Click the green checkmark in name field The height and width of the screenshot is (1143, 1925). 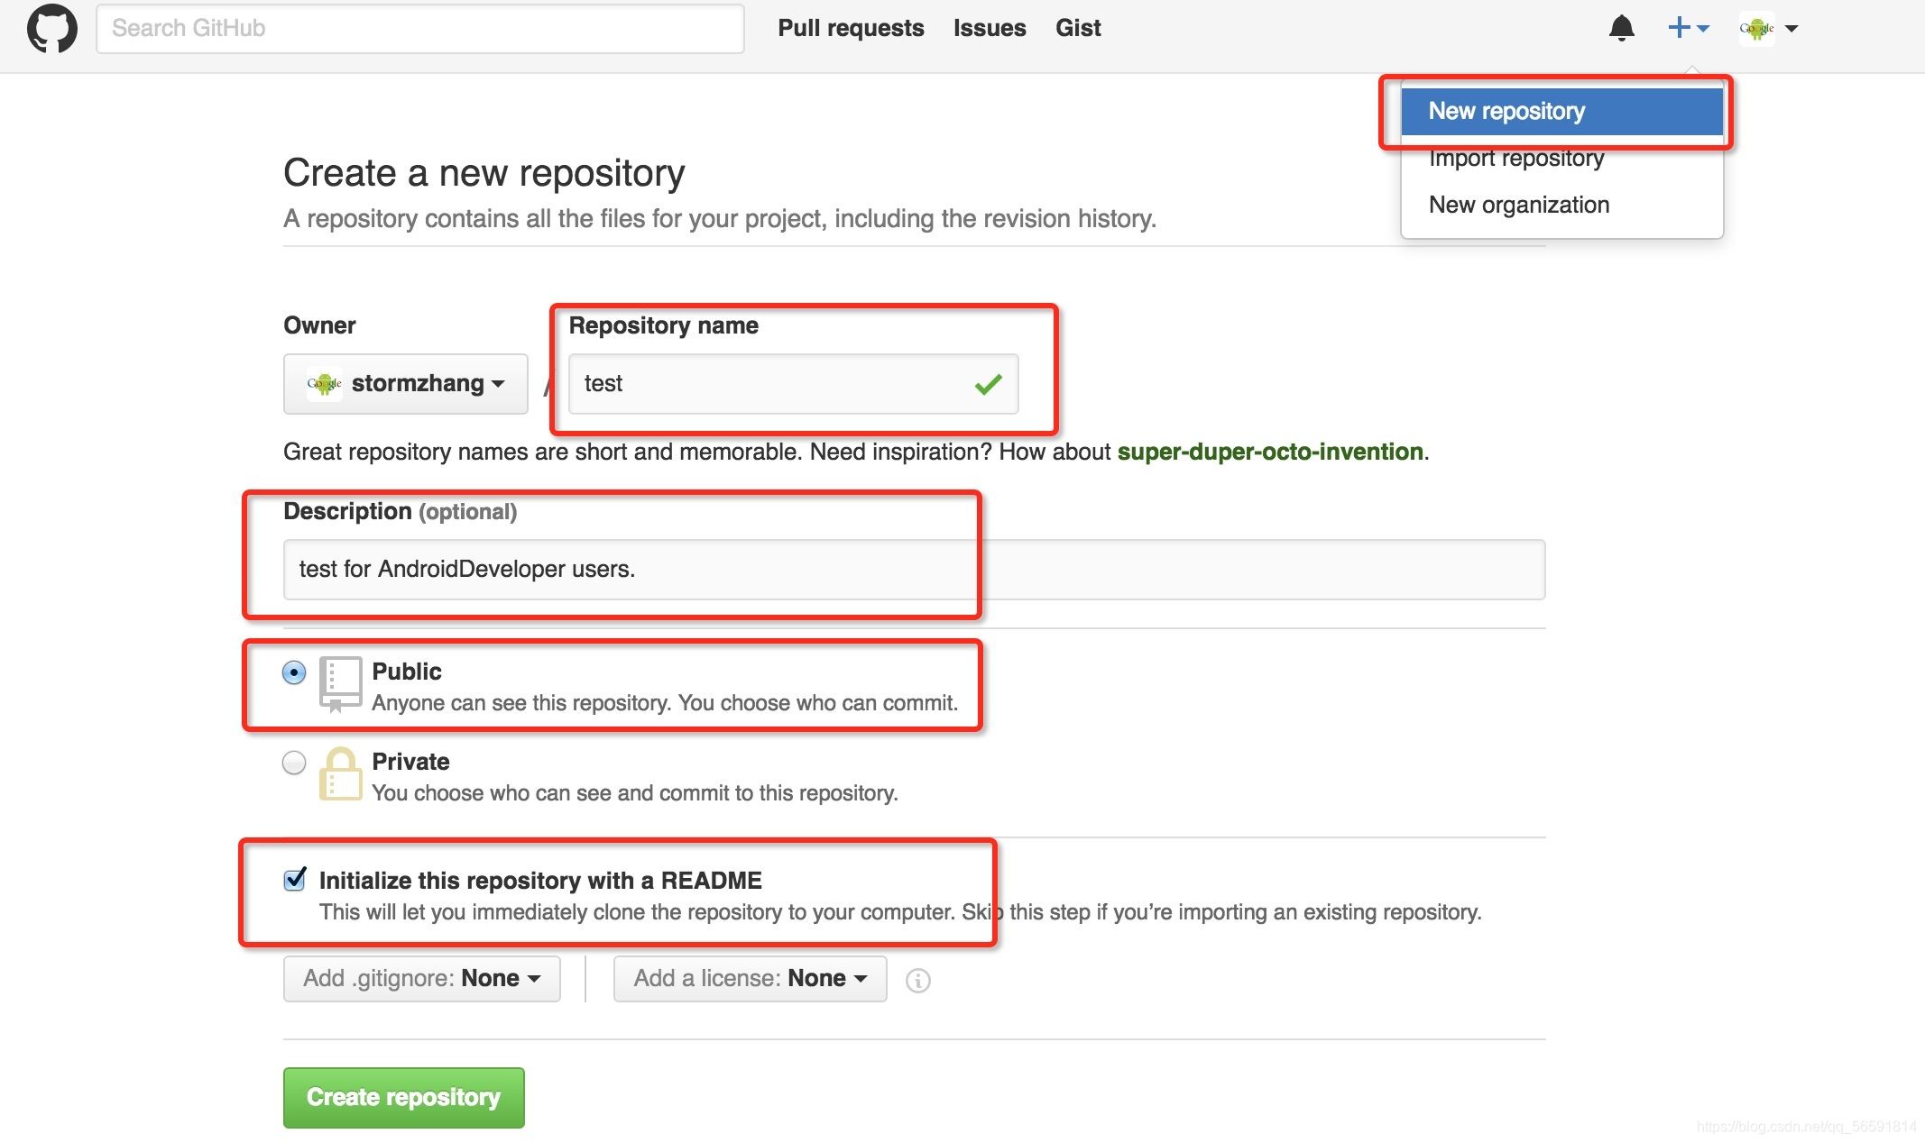point(988,384)
